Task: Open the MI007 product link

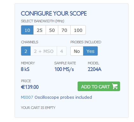Action: click(x=27, y=97)
